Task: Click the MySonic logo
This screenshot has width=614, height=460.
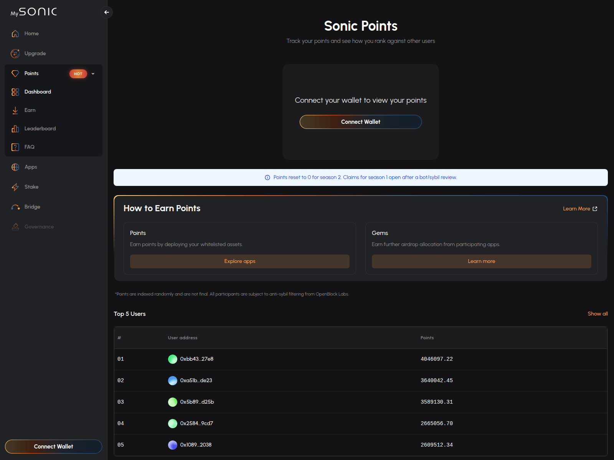Action: (34, 12)
